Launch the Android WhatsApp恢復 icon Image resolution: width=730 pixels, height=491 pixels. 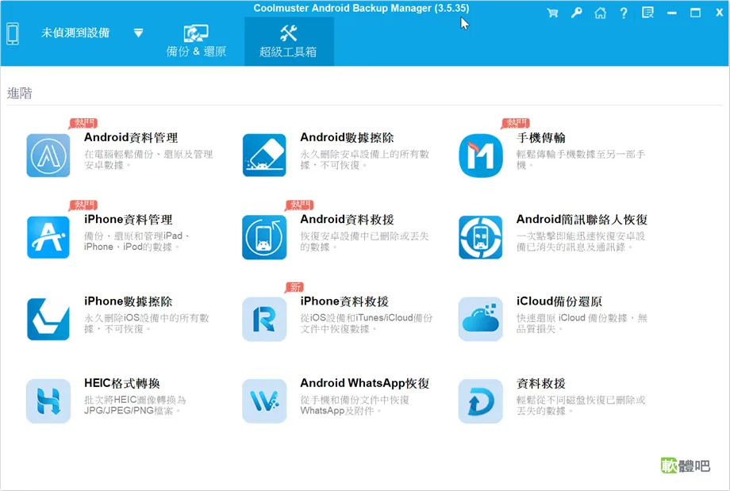tap(264, 401)
